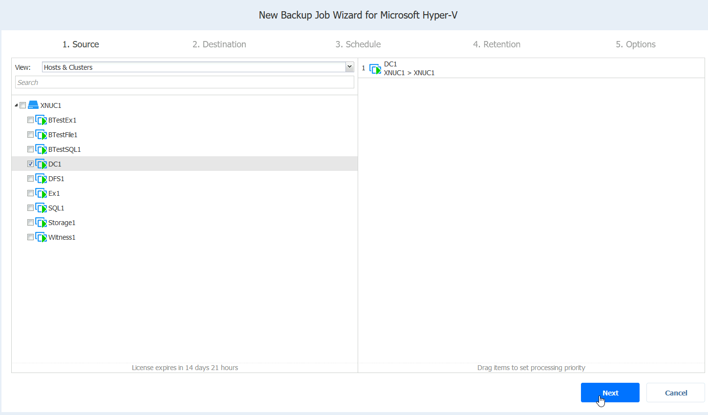Select the BTestEx1 tree row label
Image resolution: width=708 pixels, height=415 pixels.
pos(63,120)
